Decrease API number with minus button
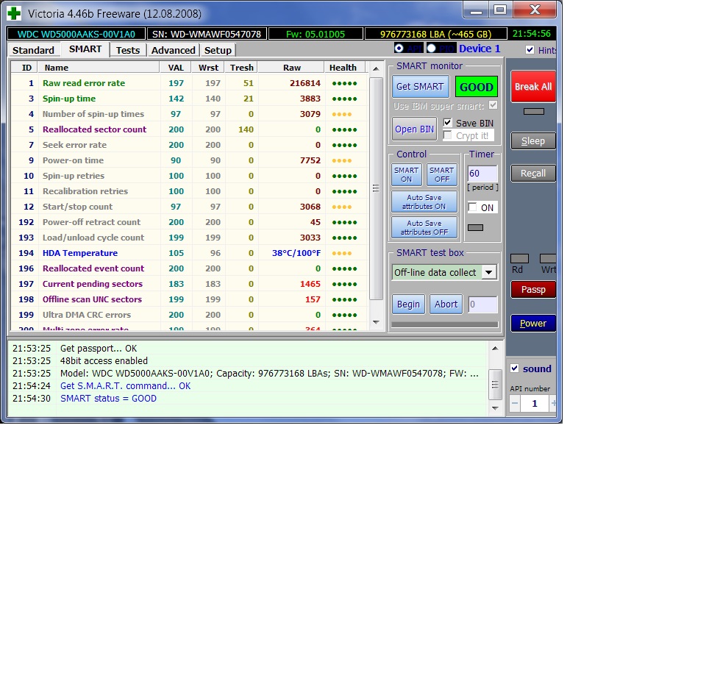The image size is (709, 684). coord(515,403)
